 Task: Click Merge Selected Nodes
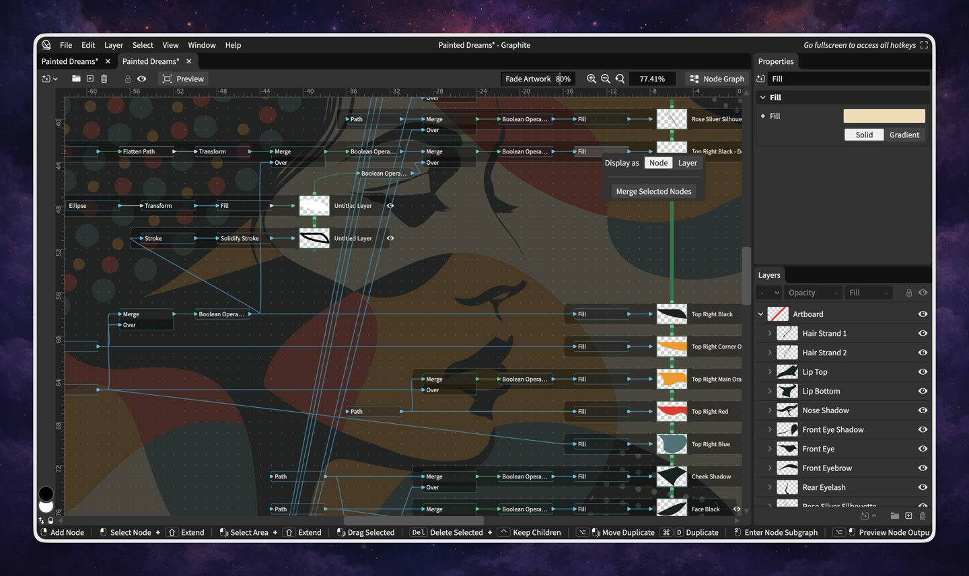click(x=654, y=192)
